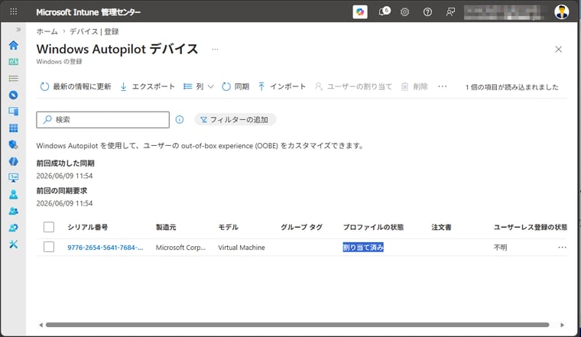
Task: Click the インポート button
Action: click(282, 86)
